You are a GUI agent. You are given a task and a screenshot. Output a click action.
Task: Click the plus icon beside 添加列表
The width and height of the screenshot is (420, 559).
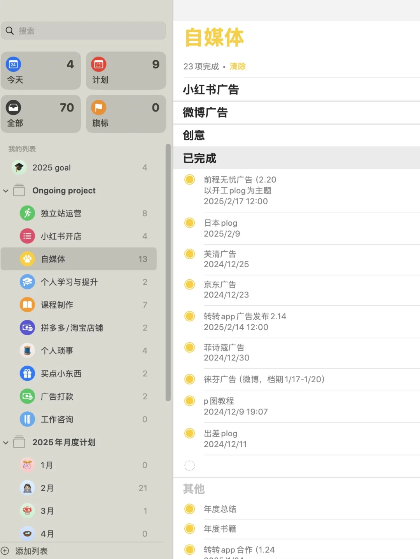(5, 551)
